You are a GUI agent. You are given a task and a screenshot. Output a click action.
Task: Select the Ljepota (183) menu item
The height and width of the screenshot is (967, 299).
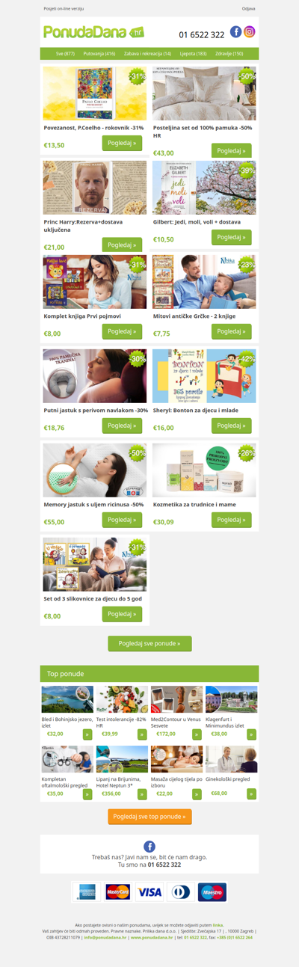point(193,54)
